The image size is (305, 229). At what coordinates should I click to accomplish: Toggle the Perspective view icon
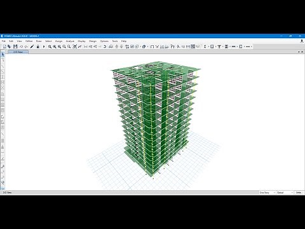[111, 46]
